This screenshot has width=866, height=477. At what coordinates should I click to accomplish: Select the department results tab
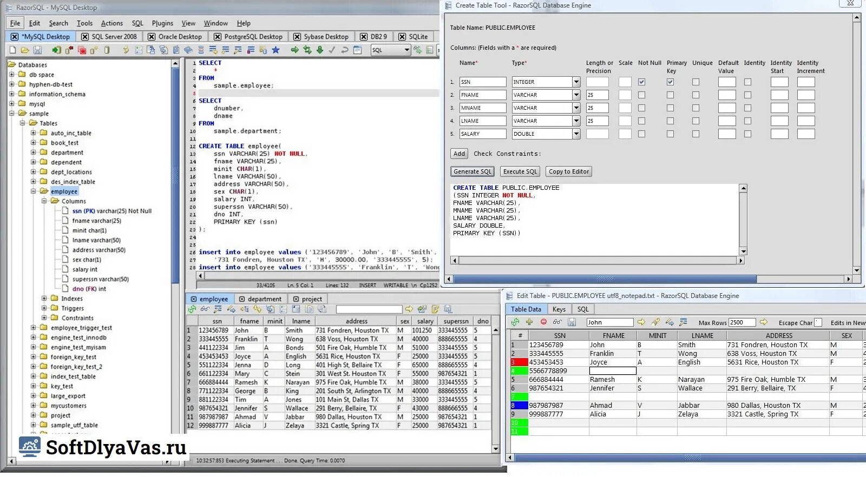point(260,299)
